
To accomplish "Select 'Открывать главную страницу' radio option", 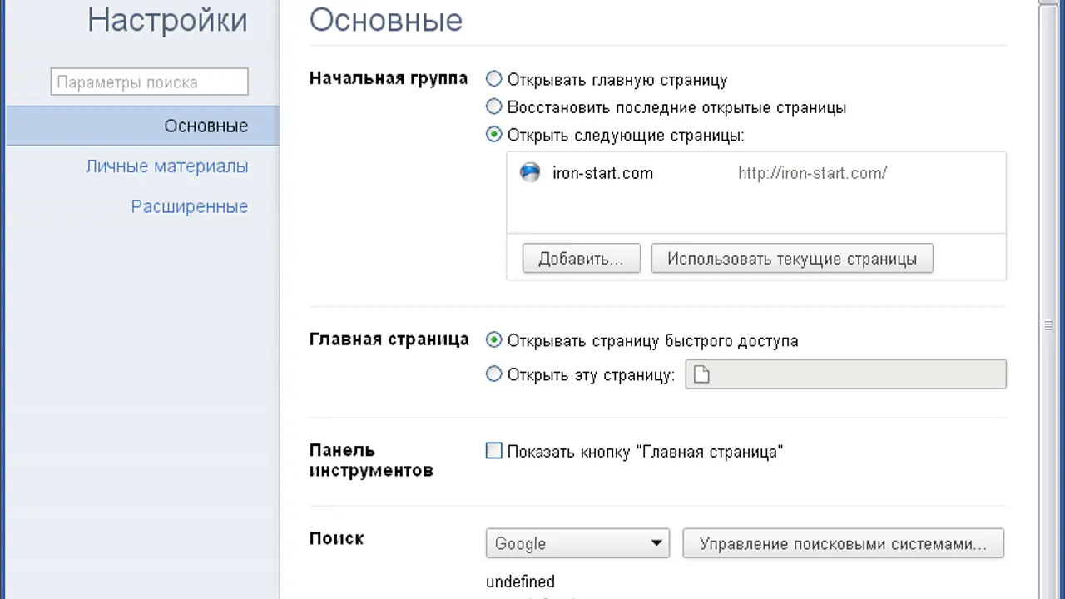I will tap(494, 80).
